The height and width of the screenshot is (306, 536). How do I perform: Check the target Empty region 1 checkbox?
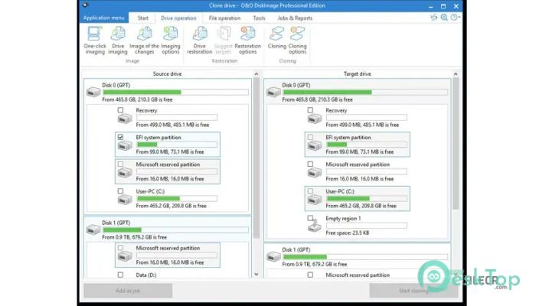pyautogui.click(x=310, y=218)
